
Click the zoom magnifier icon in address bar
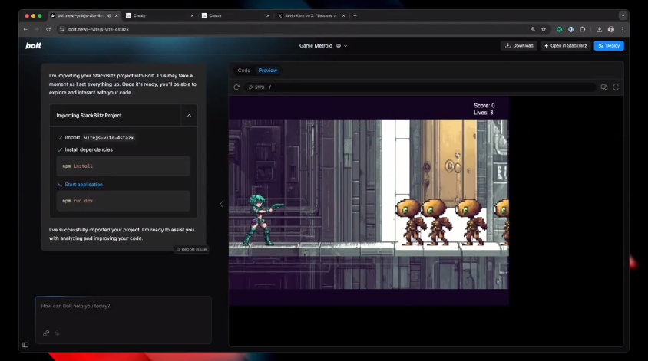pyautogui.click(x=533, y=29)
